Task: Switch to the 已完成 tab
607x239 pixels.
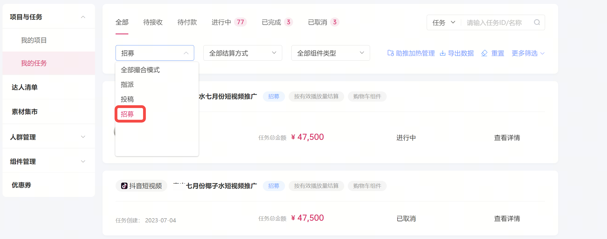Action: (277, 22)
